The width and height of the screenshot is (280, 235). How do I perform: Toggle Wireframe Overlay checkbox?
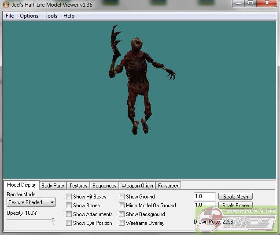pos(122,223)
